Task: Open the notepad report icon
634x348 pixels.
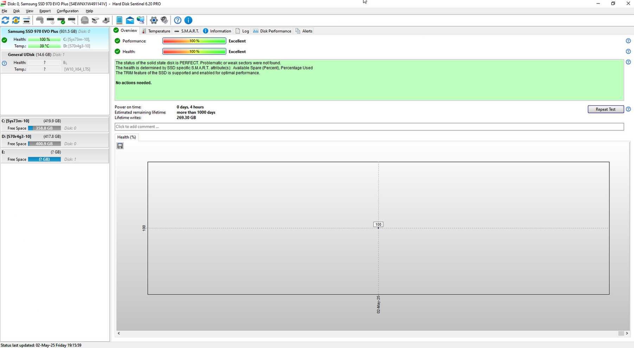Action: pos(119,20)
